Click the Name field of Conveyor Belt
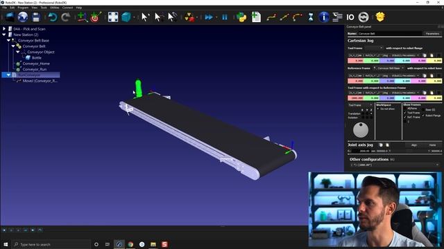Screen dimensions: 444x249 (389, 34)
